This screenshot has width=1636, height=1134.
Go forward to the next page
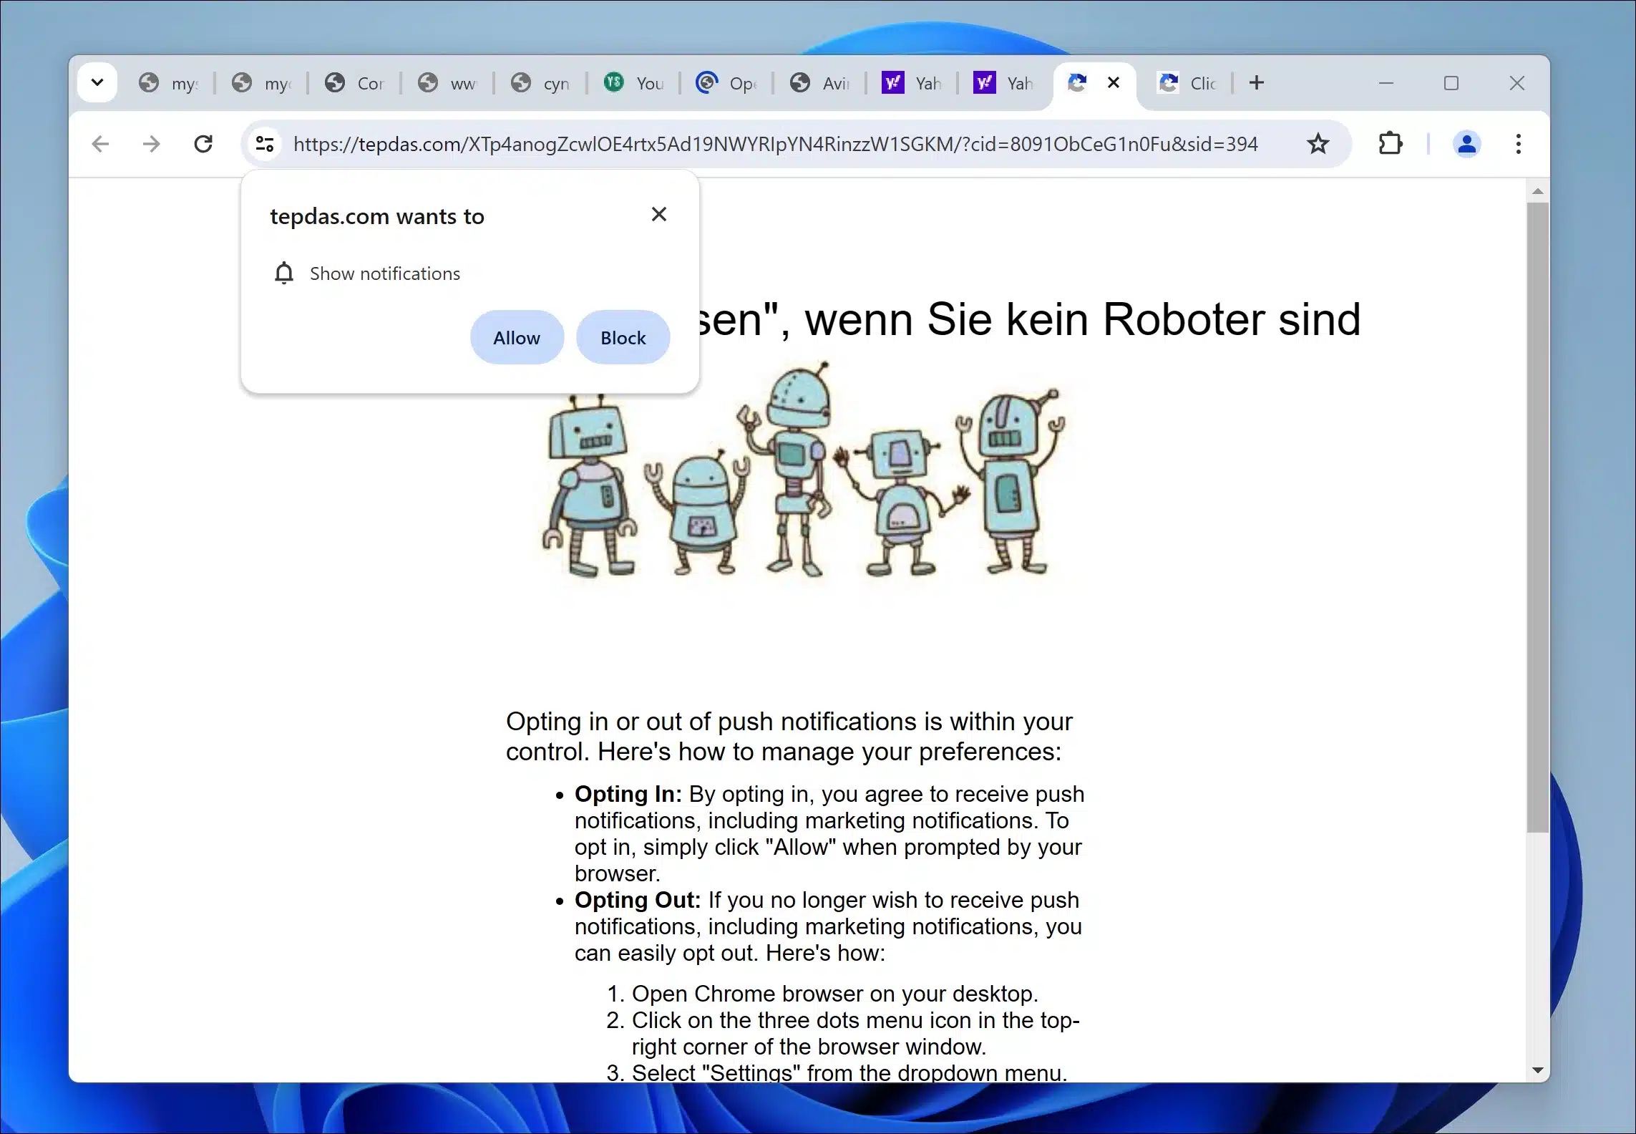151,144
